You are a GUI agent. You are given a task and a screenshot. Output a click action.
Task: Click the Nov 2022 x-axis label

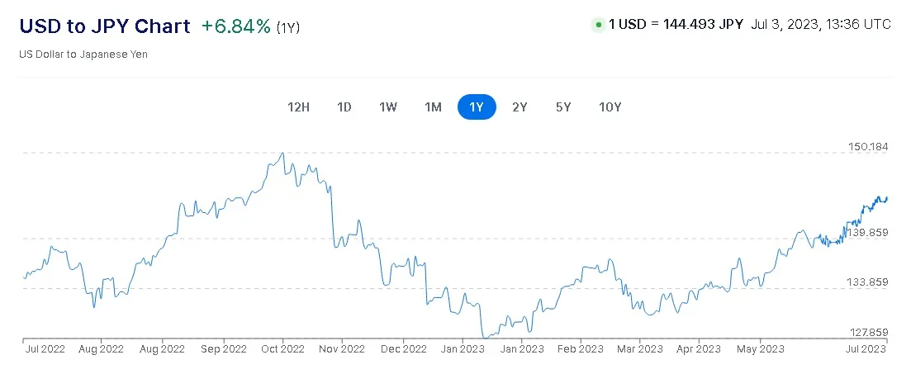coord(342,349)
